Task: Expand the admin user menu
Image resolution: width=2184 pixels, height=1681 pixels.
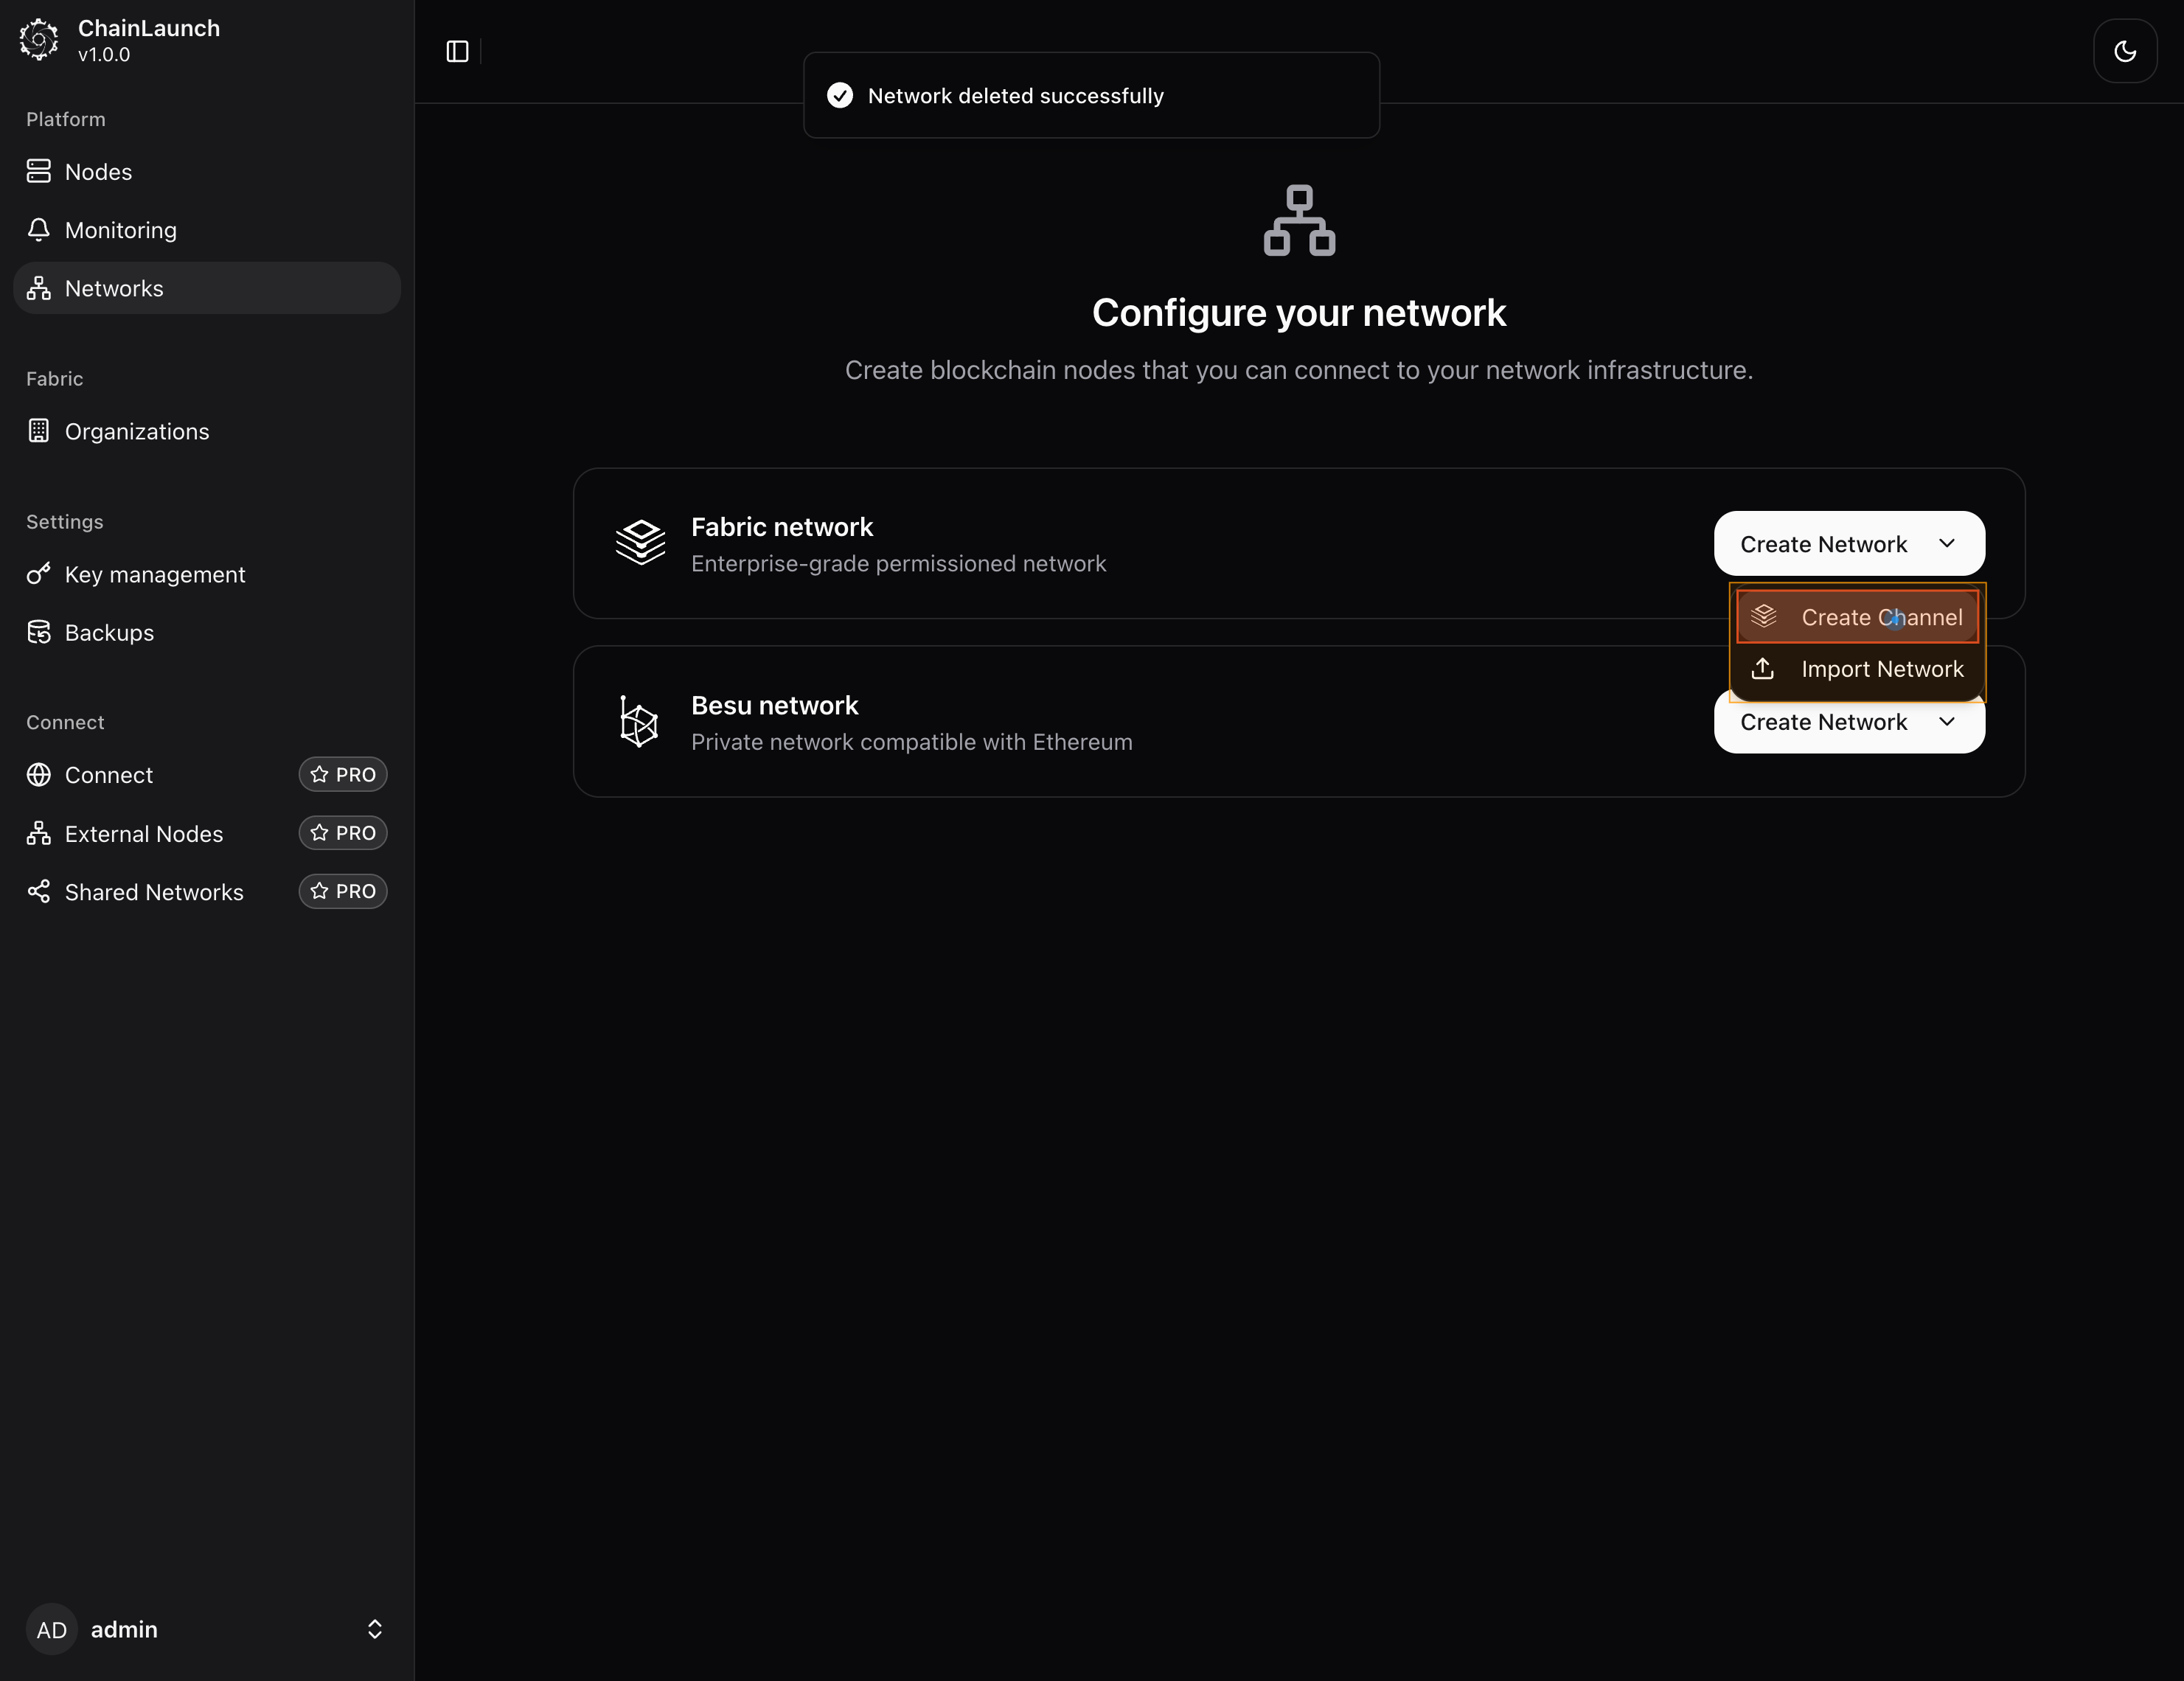Action: 374,1629
